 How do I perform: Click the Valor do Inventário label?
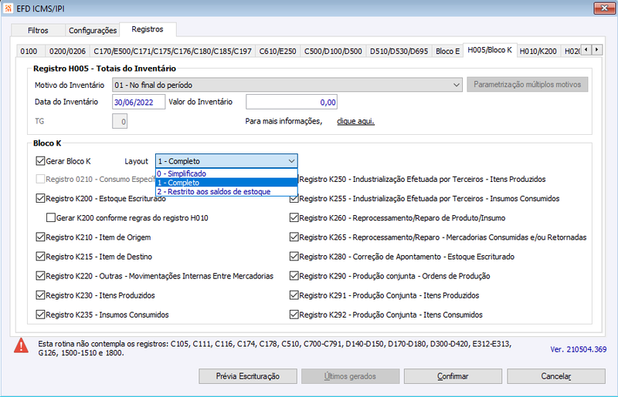click(201, 102)
